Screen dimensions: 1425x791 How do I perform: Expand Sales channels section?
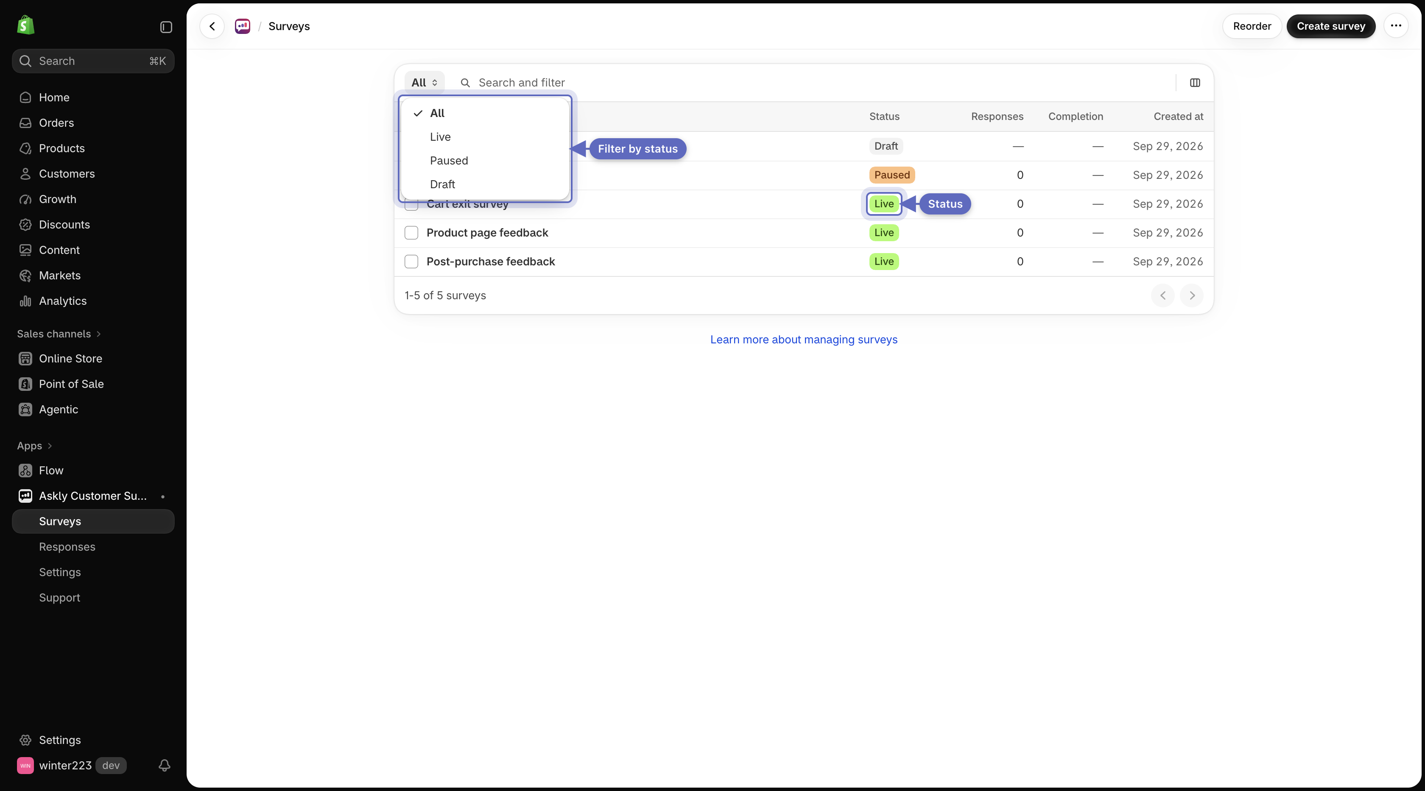click(59, 334)
